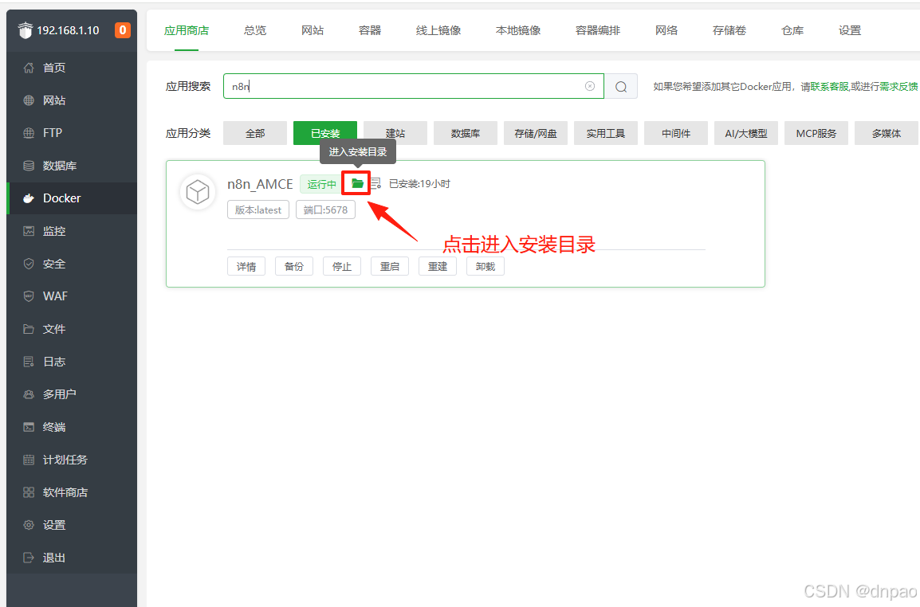Filter by category 中间件
Image resolution: width=920 pixels, height=607 pixels.
click(676, 133)
